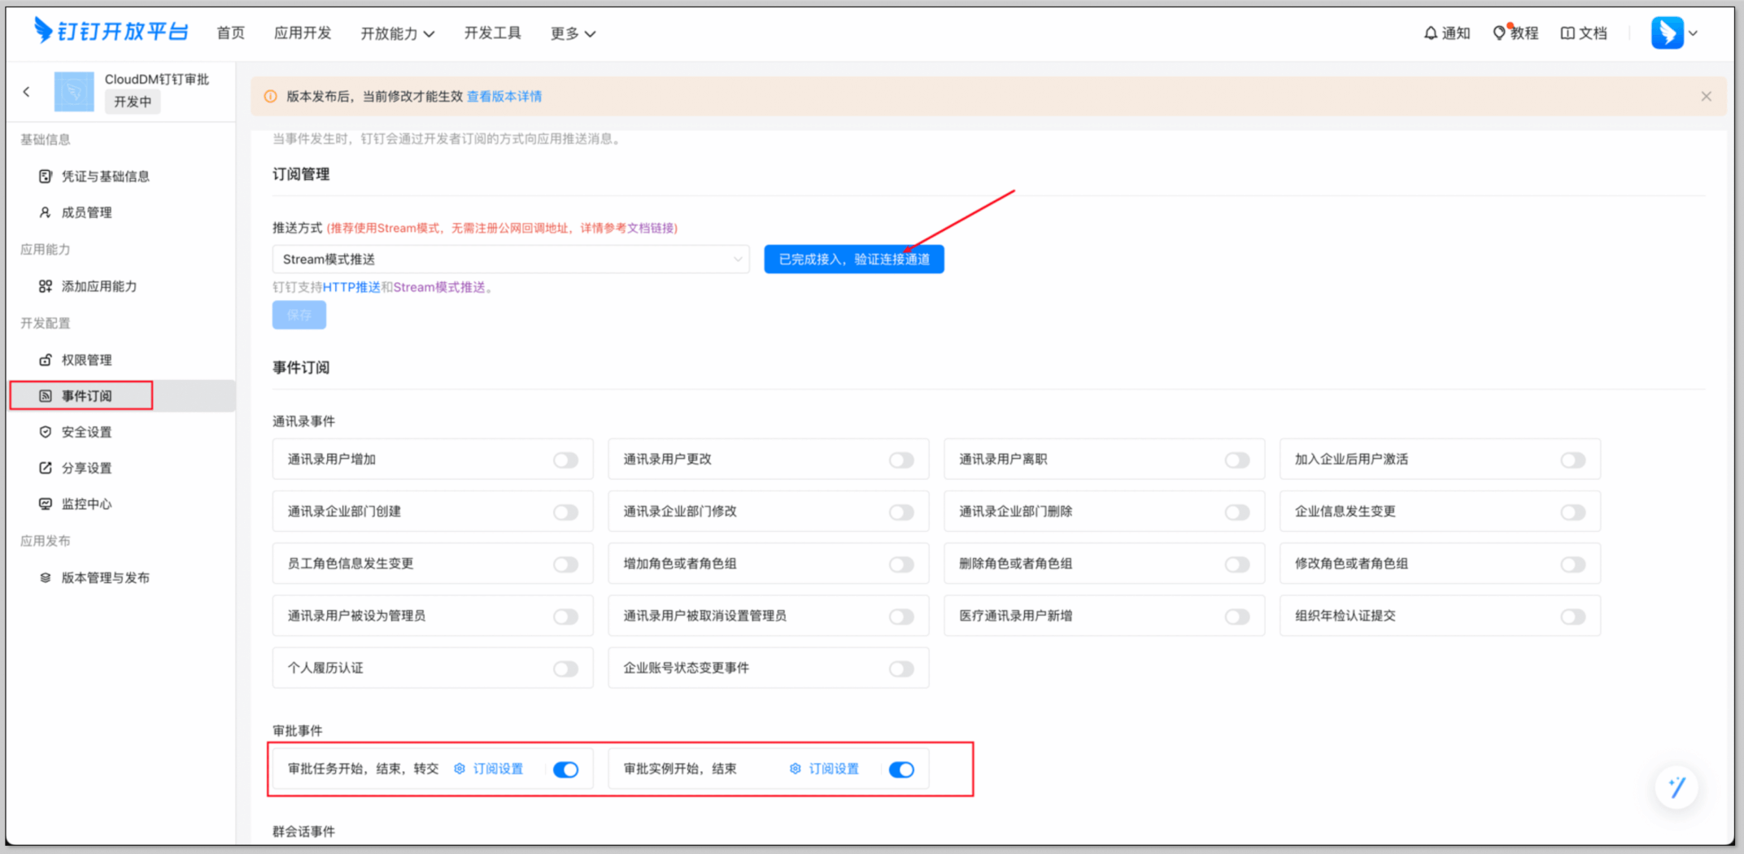Click gear icon for 审批任务 订阅设置
1744x854 pixels.
pyautogui.click(x=460, y=769)
